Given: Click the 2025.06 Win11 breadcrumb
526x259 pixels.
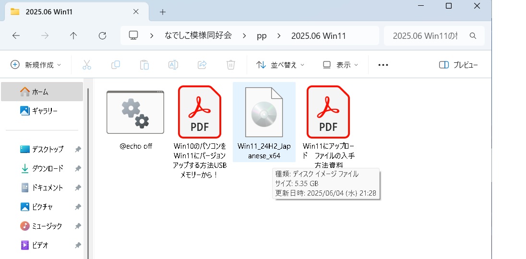Looking at the screenshot, I should [318, 36].
